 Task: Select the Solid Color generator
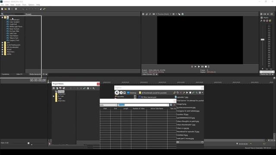(13, 34)
